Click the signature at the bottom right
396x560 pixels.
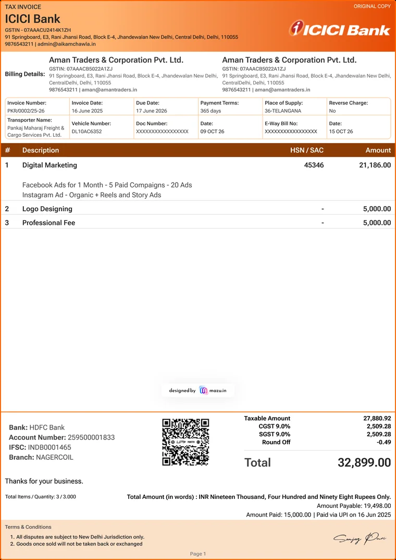click(360, 538)
